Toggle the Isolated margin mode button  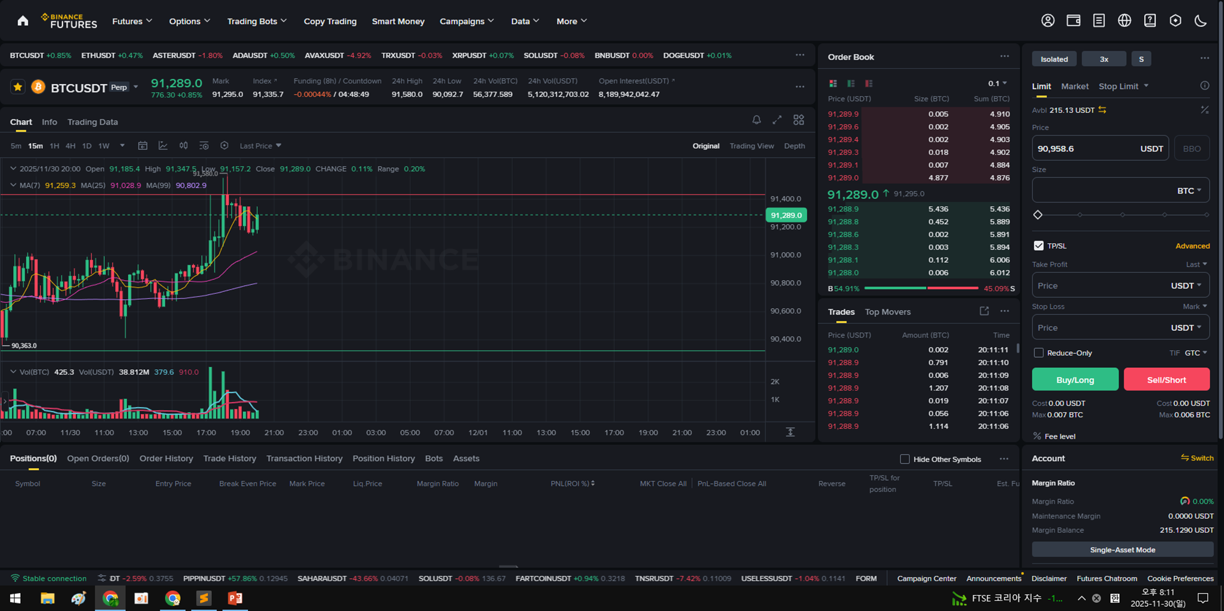click(x=1054, y=59)
